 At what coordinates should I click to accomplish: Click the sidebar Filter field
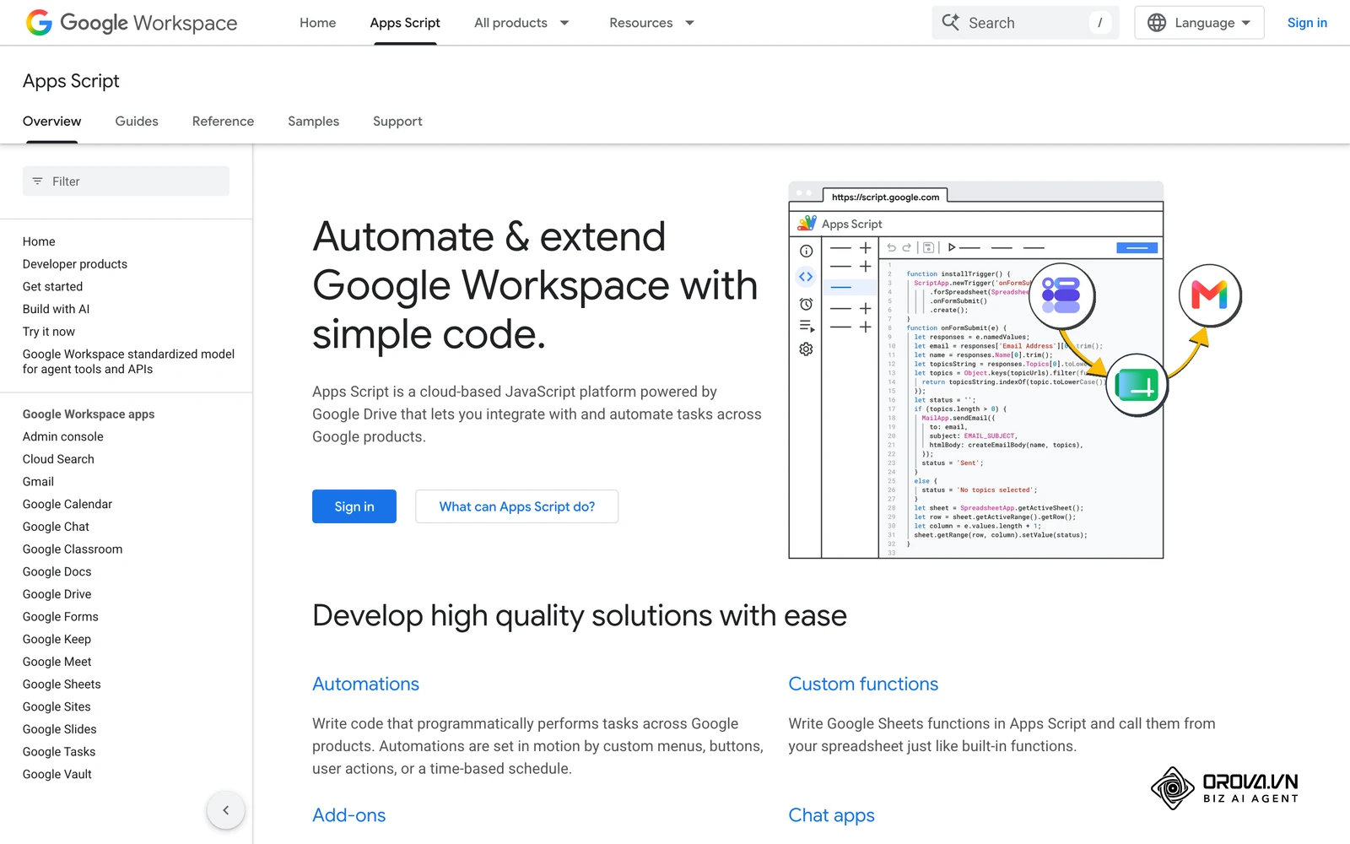tap(126, 181)
